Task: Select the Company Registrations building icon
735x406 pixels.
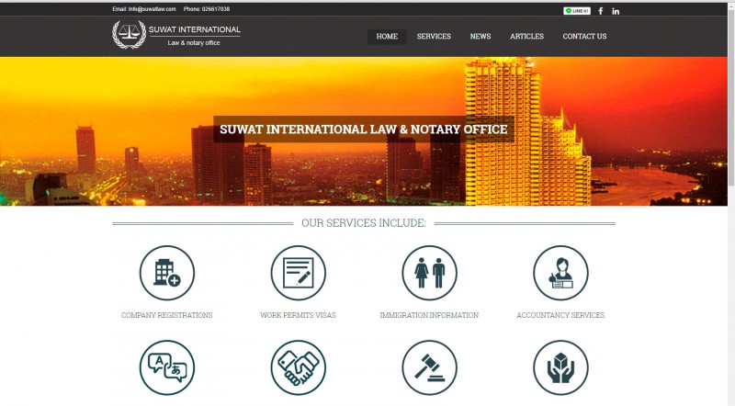Action: point(167,273)
